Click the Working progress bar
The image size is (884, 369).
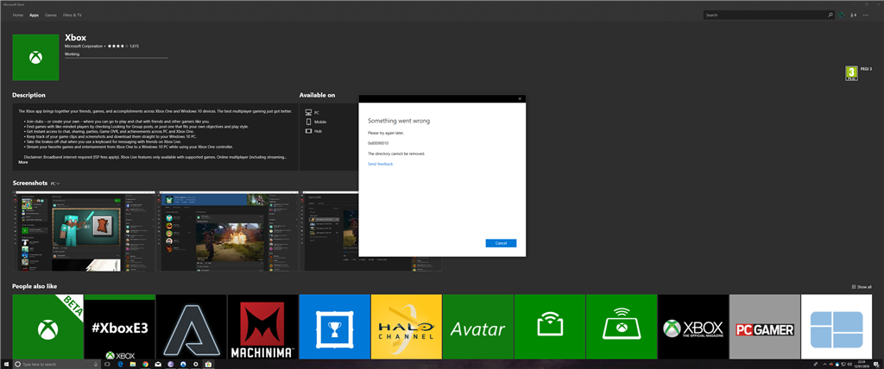click(x=117, y=58)
